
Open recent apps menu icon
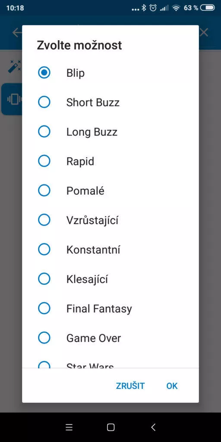pyautogui.click(x=69, y=427)
